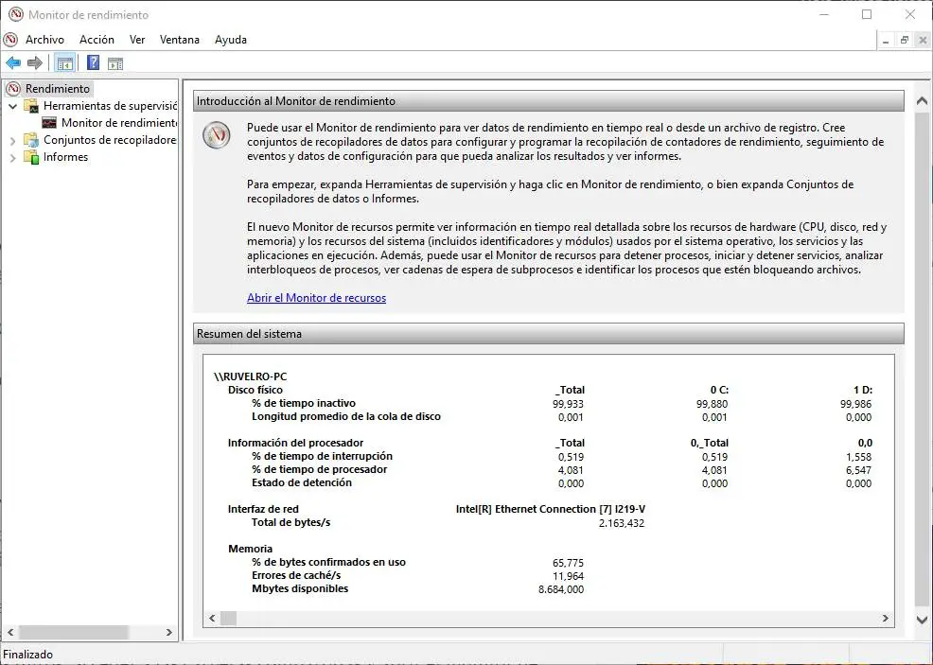Click the Forward arrow toolbar icon
The height and width of the screenshot is (665, 933).
point(35,63)
